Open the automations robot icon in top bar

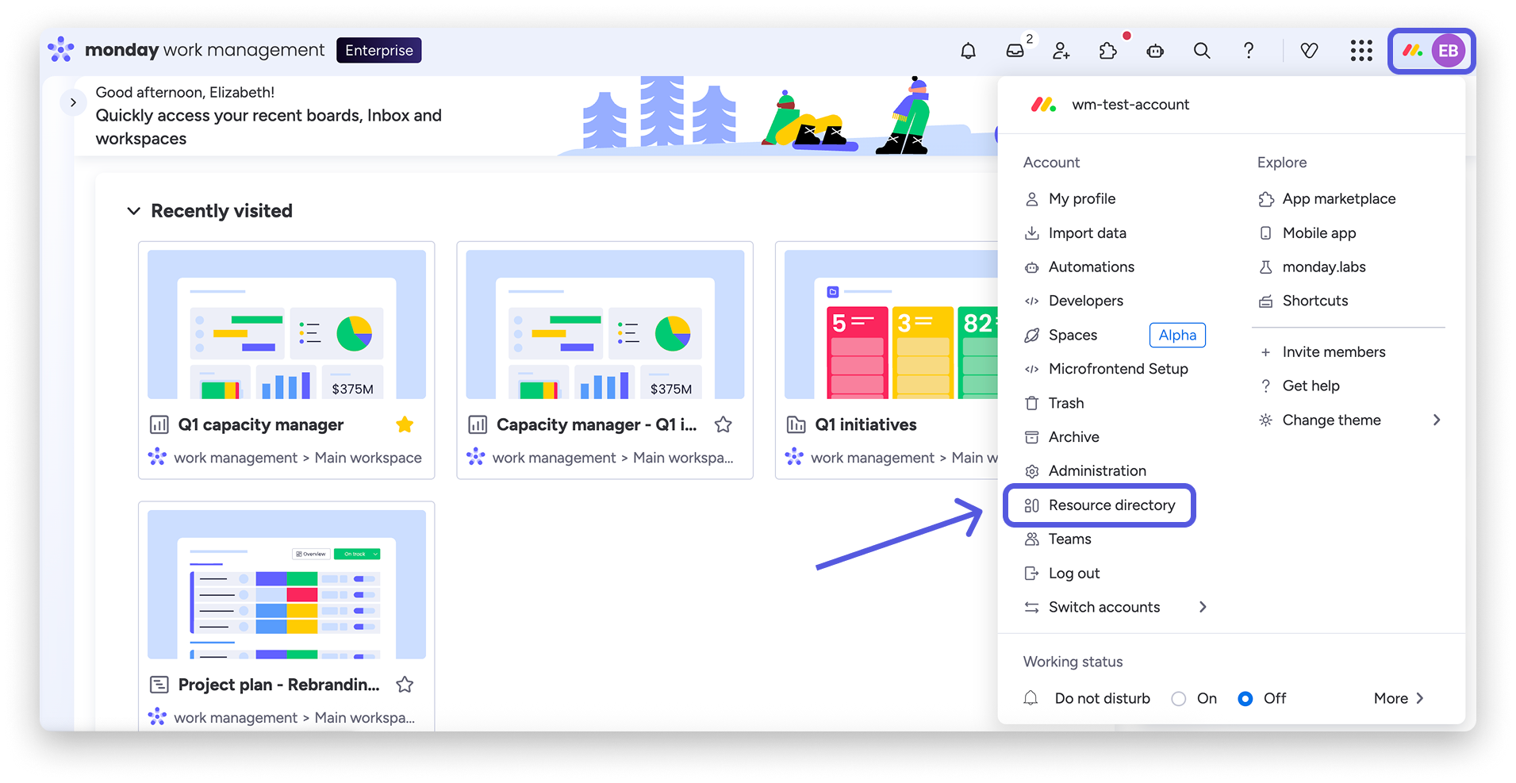tap(1155, 52)
